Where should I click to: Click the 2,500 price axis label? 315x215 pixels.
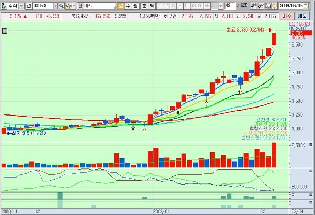297,44
